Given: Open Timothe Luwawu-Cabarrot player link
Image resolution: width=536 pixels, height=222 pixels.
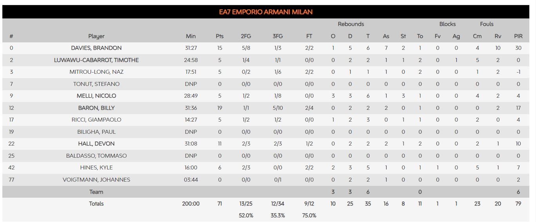Looking at the screenshot, I should pos(96,60).
